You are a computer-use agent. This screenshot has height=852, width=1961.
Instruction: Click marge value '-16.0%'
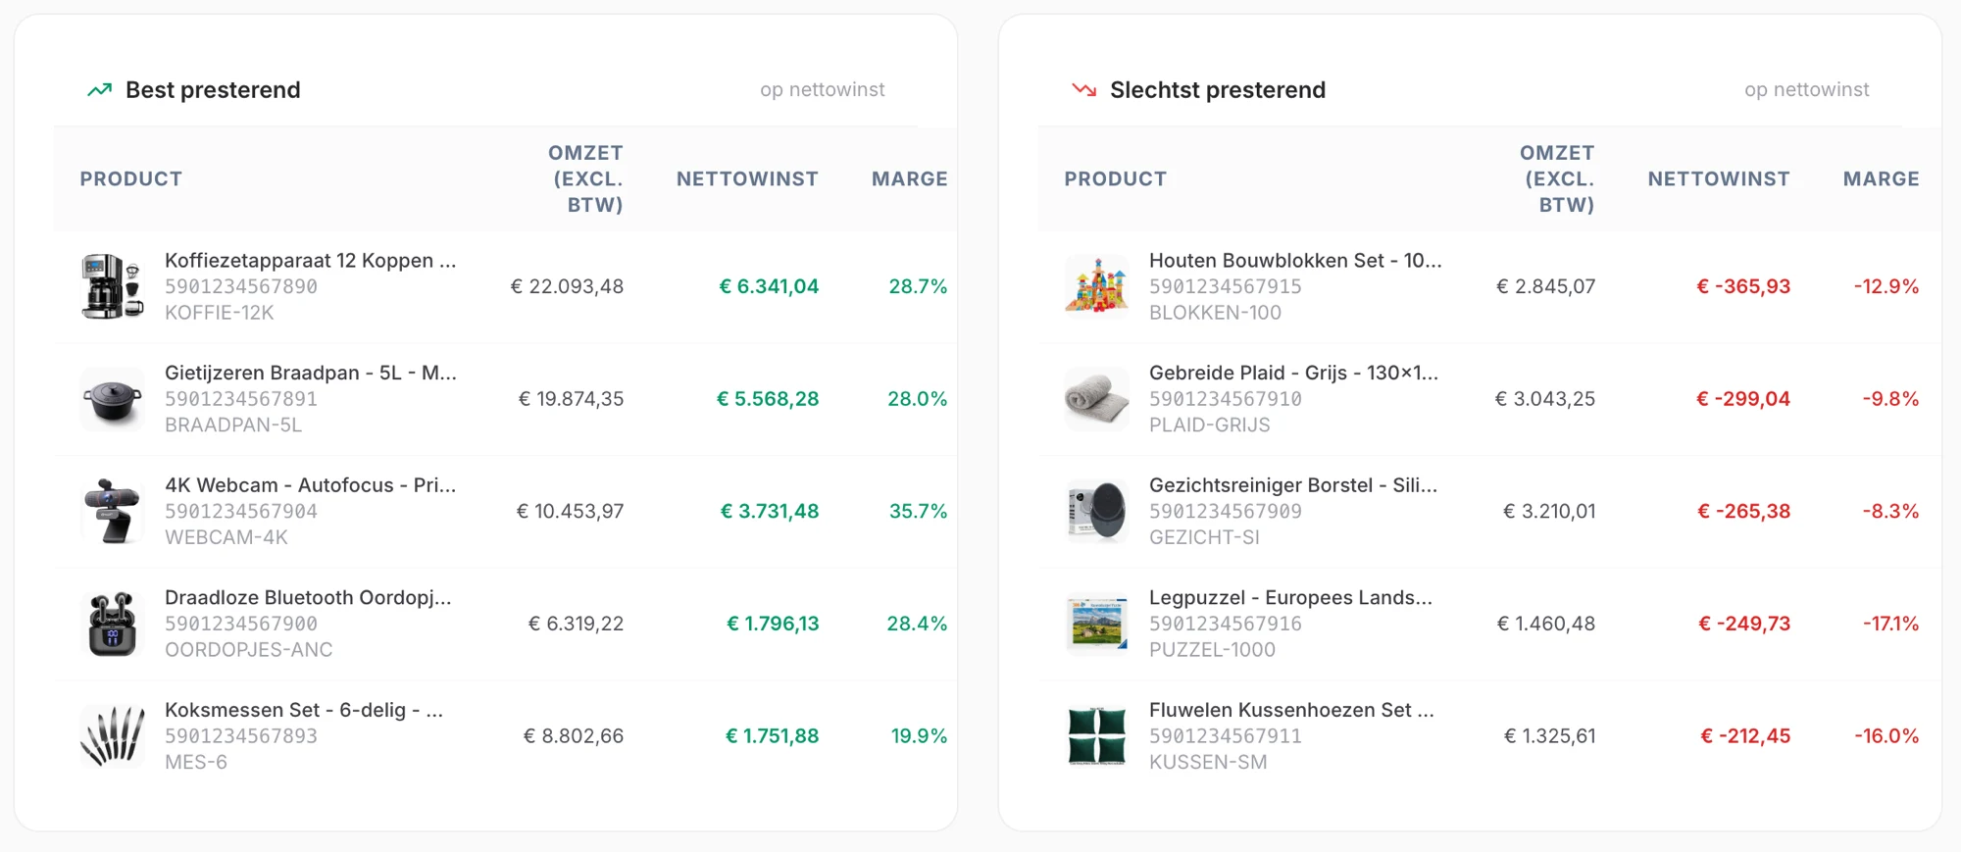pos(1886,735)
